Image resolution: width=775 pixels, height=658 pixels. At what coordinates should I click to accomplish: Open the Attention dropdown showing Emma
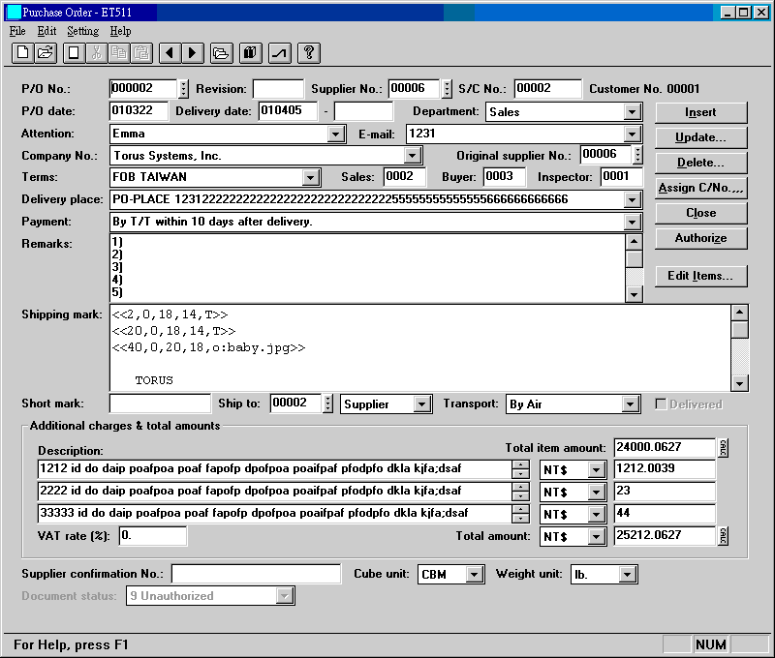(x=335, y=135)
